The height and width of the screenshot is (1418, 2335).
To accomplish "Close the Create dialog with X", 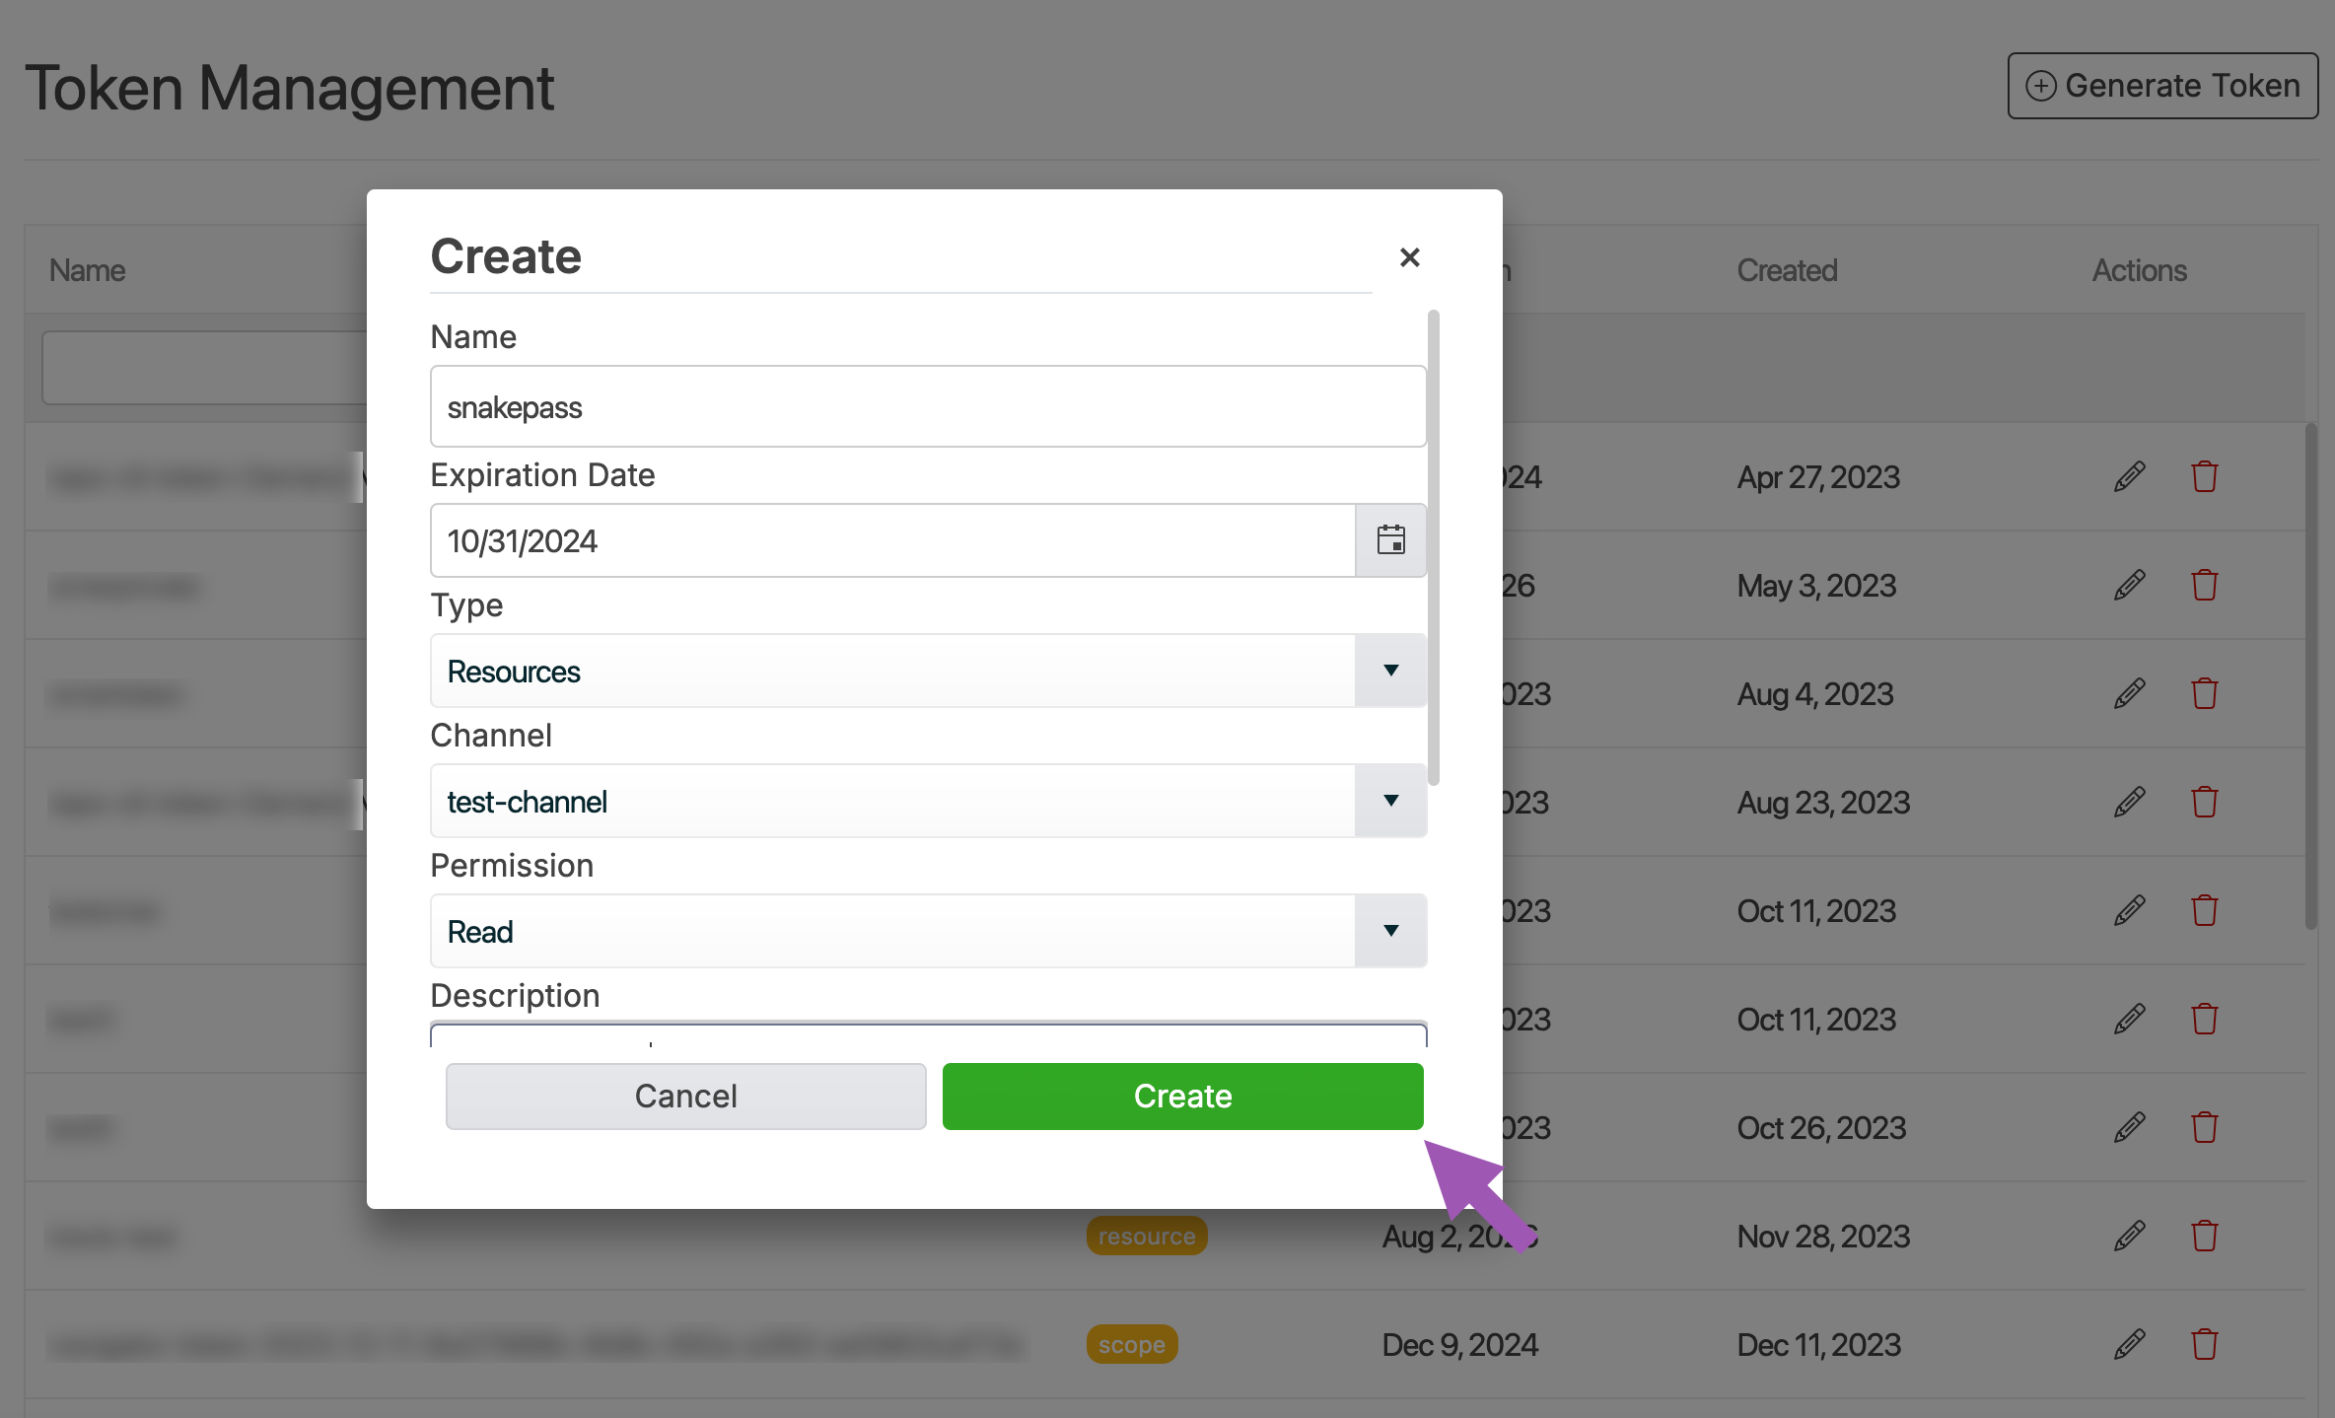I will (x=1409, y=257).
